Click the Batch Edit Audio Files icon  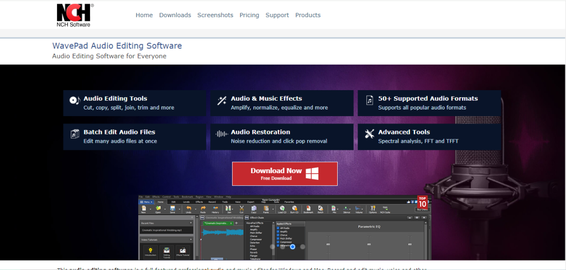(x=75, y=134)
